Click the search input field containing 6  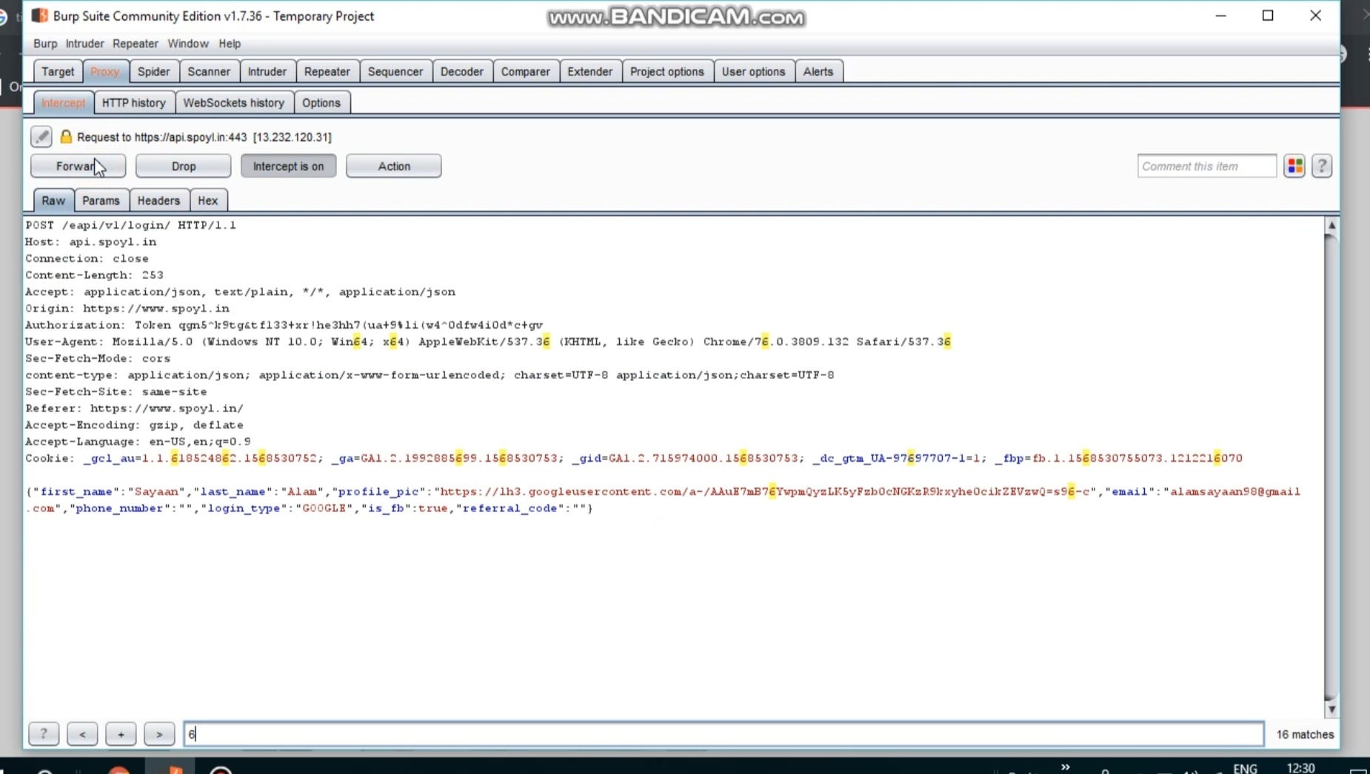(x=724, y=733)
